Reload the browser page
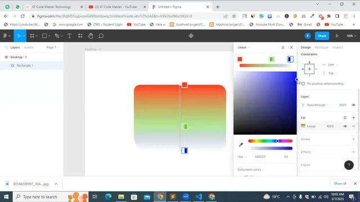The image size is (360, 202). click(x=22, y=16)
